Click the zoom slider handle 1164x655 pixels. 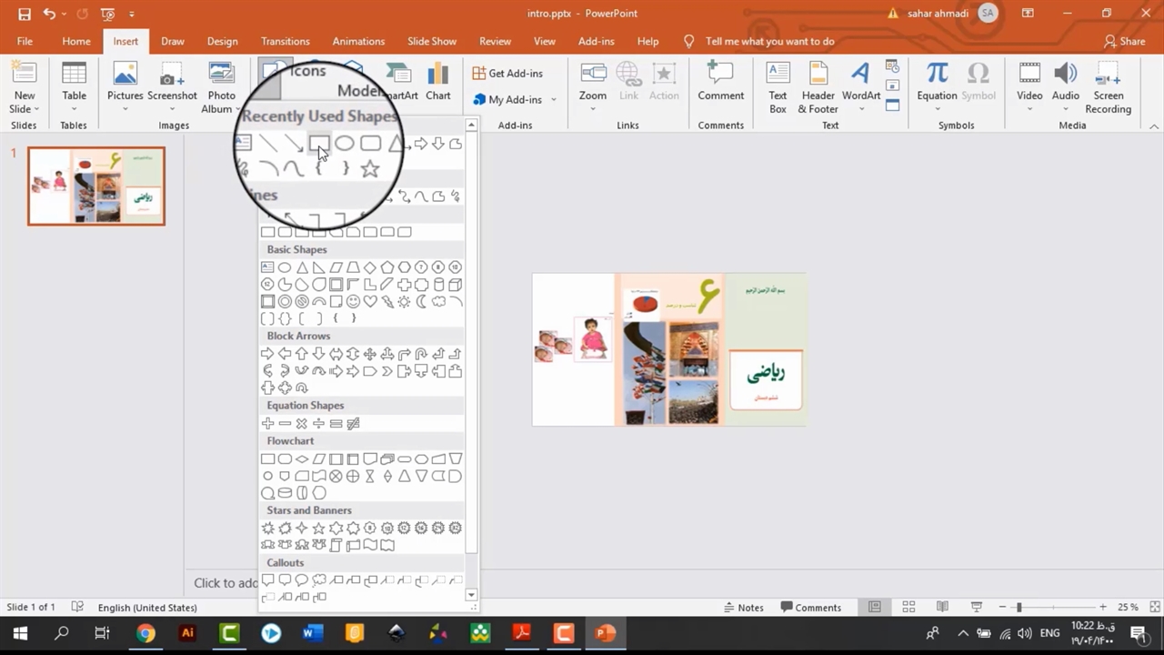(x=1018, y=608)
